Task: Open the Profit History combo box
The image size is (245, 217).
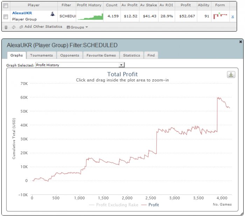Action: (80, 65)
